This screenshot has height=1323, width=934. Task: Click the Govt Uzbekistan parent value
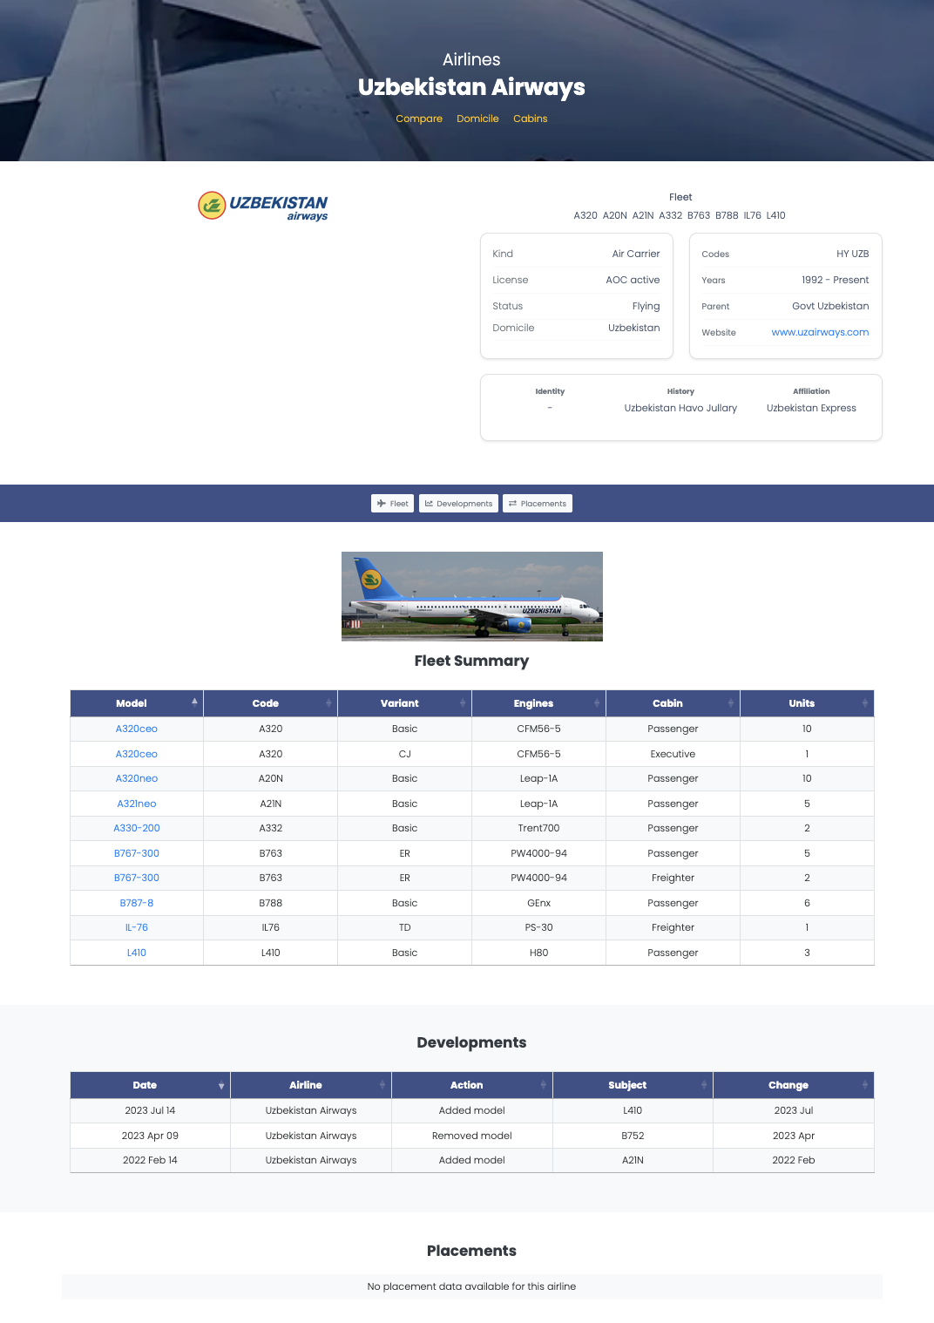(x=830, y=306)
